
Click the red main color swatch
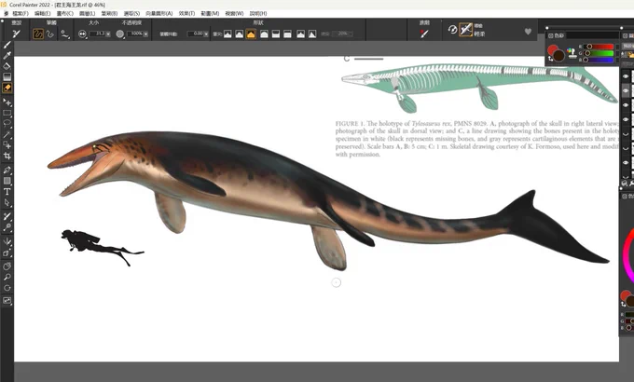[552, 49]
